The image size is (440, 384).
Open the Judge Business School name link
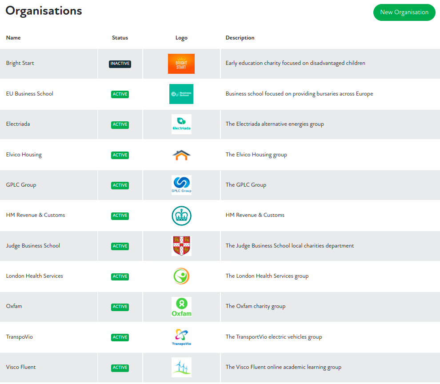click(x=33, y=246)
